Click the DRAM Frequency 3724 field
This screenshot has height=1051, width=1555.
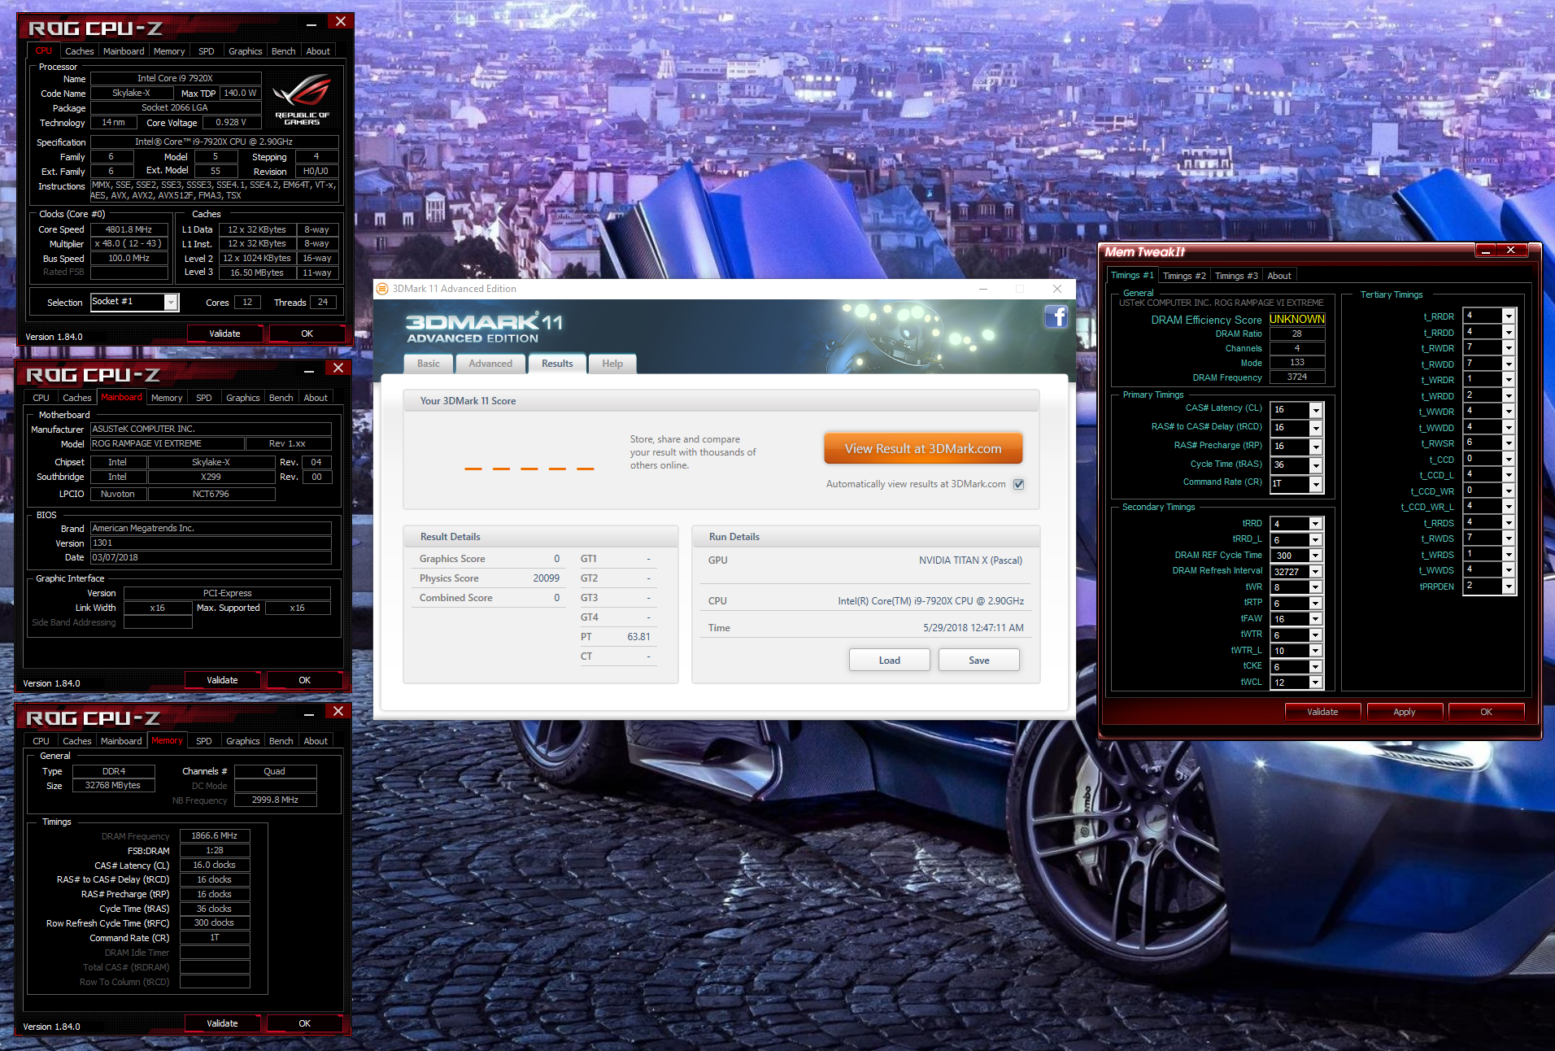1297,377
